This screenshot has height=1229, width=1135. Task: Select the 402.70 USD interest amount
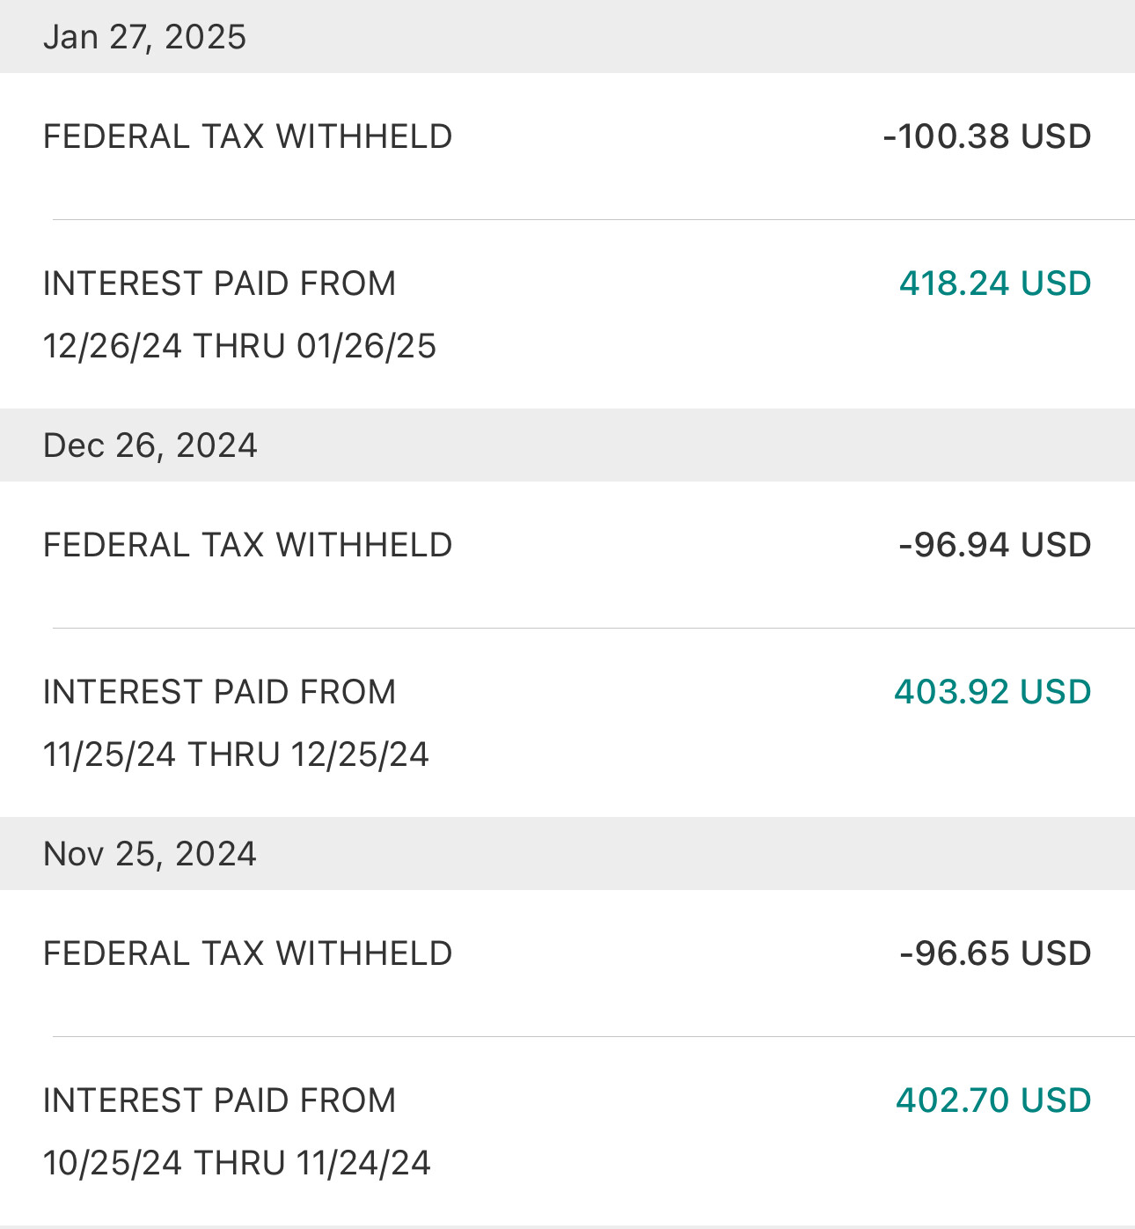coord(993,1100)
